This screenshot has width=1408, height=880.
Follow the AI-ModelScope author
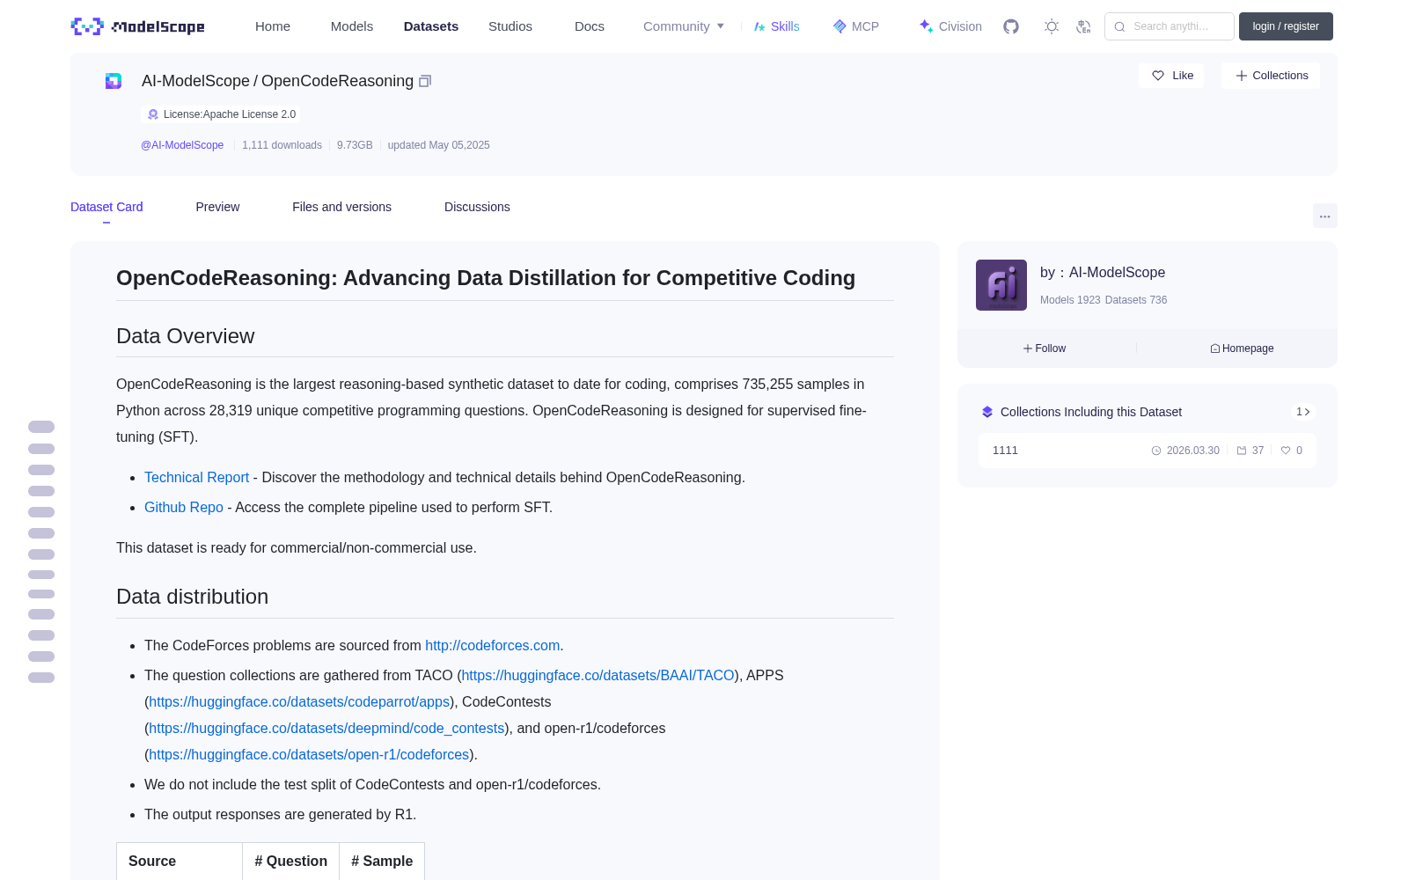[1045, 348]
